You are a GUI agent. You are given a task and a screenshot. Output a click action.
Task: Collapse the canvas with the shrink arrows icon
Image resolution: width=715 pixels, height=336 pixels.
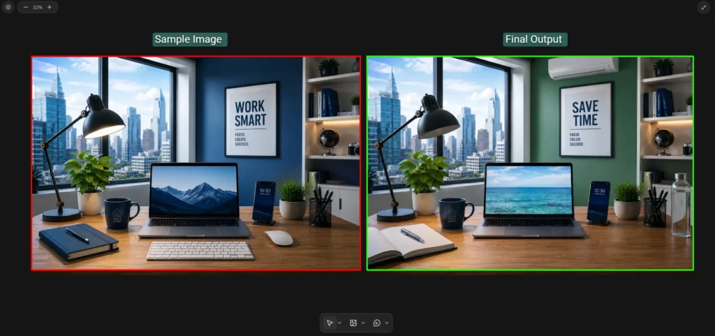(x=704, y=7)
